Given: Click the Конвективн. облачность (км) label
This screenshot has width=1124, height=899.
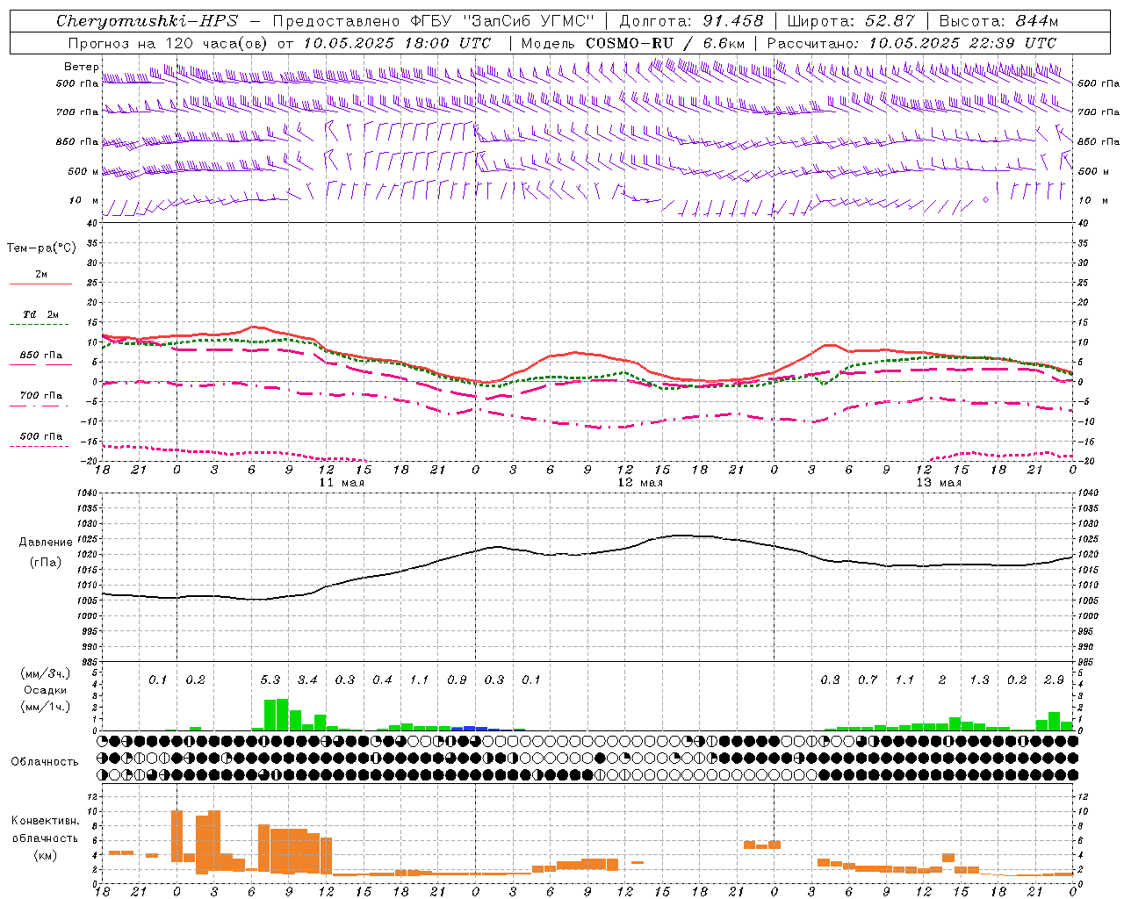Looking at the screenshot, I should (45, 838).
